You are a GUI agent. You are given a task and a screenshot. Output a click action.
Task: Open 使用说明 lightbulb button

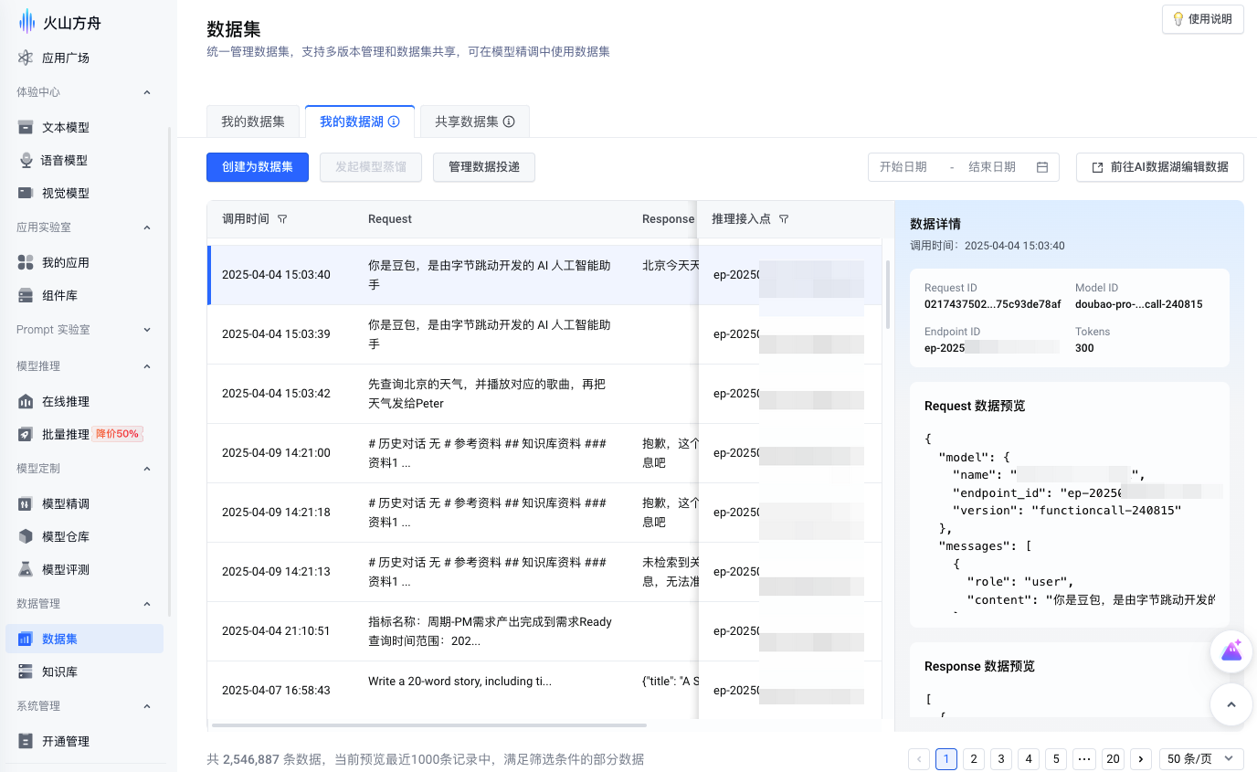click(x=1202, y=19)
